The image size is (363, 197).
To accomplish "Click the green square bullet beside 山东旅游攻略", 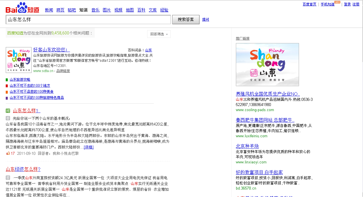I will tap(7, 80).
